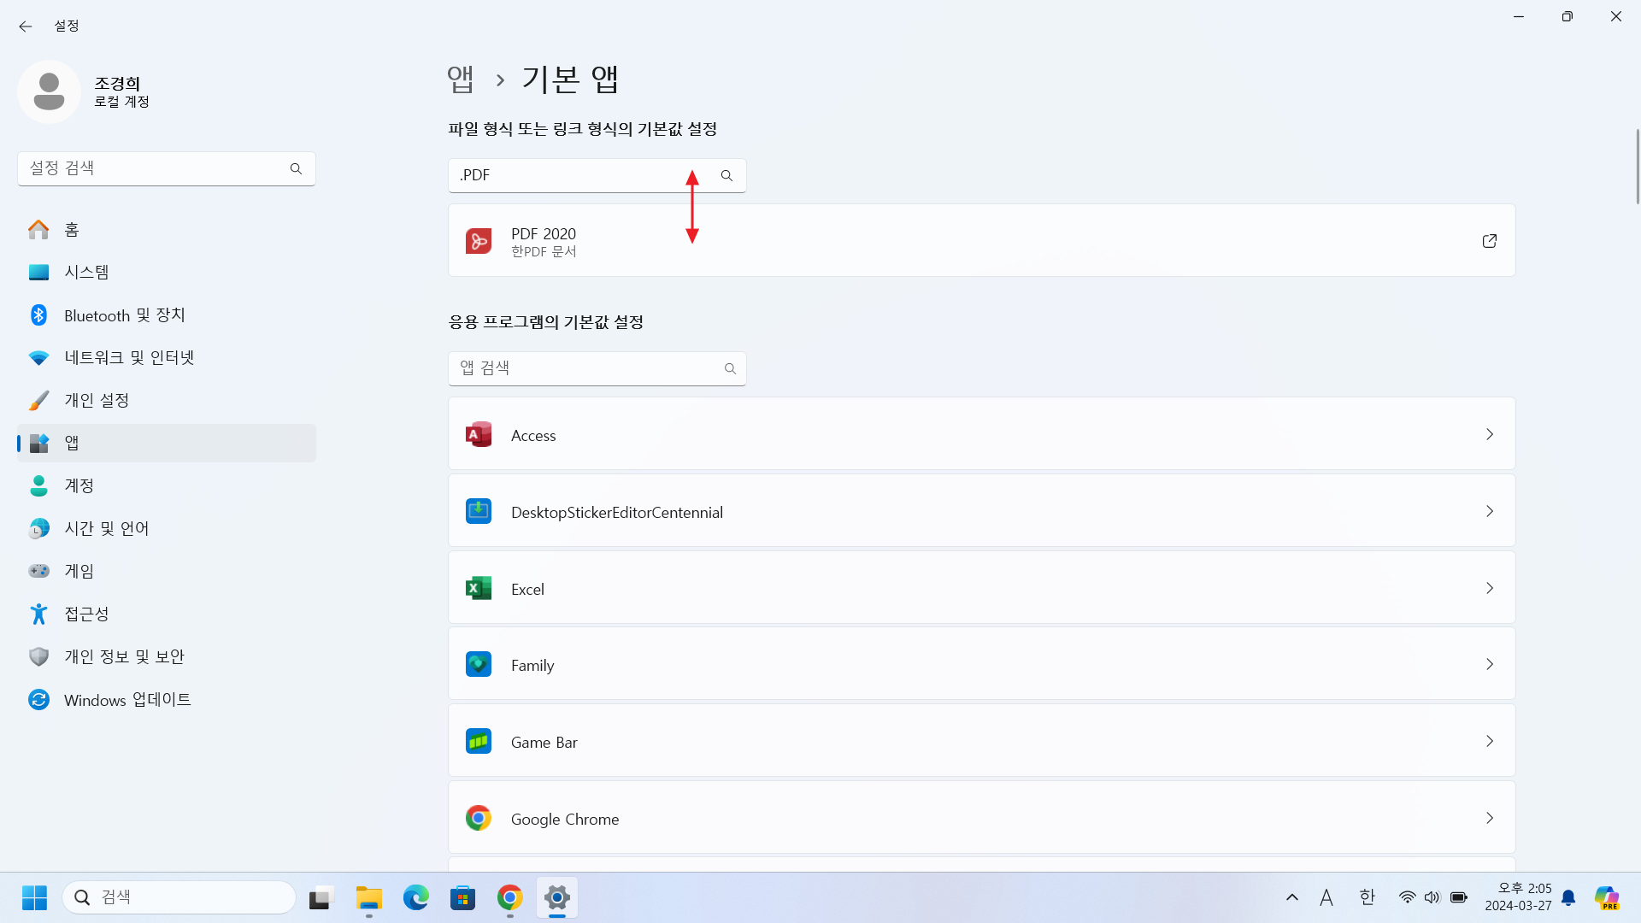The height and width of the screenshot is (923, 1641).
Task: Select 홈 in the sidebar
Action: point(167,229)
